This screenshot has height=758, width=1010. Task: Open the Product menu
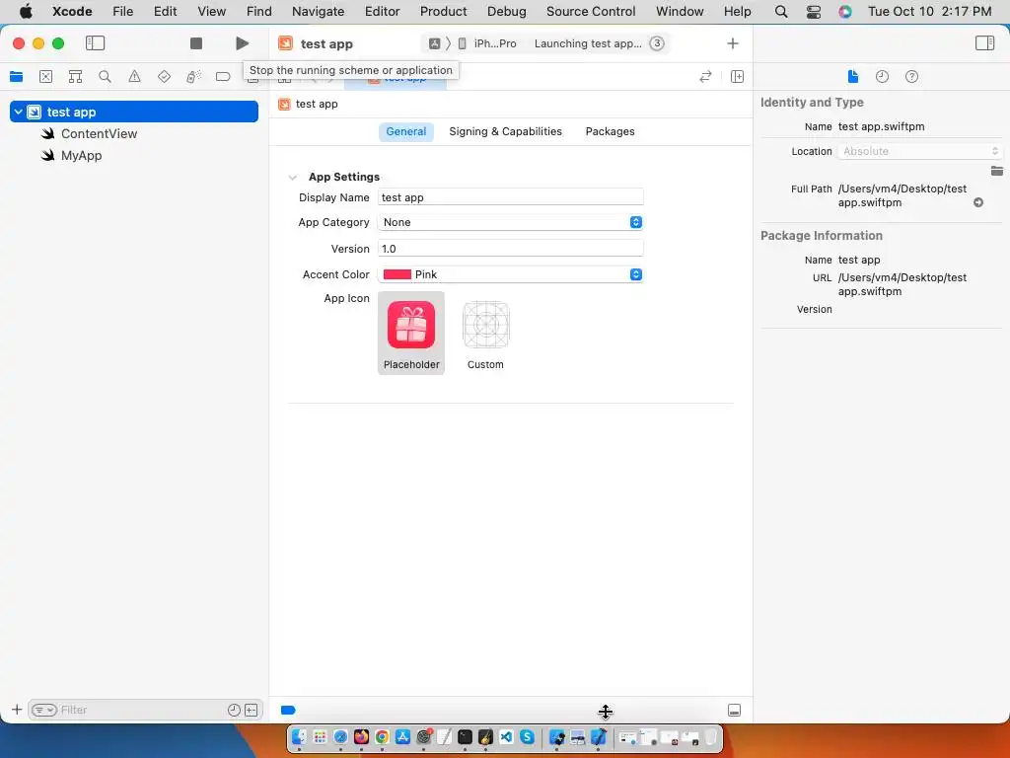point(443,11)
